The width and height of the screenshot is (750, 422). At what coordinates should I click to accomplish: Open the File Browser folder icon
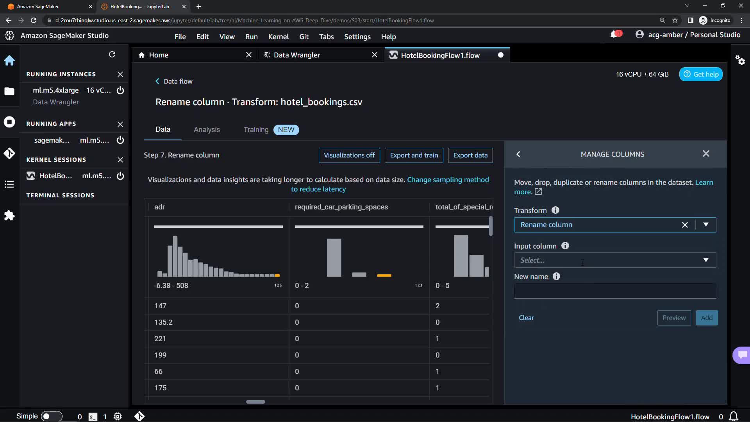point(9,91)
